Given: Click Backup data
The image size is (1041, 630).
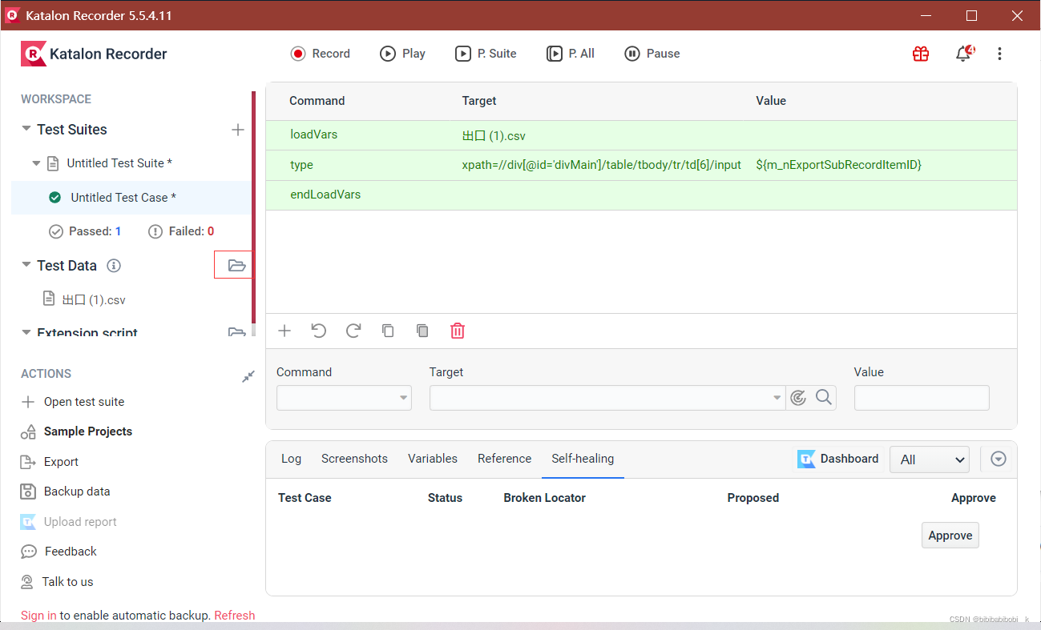Looking at the screenshot, I should point(77,492).
